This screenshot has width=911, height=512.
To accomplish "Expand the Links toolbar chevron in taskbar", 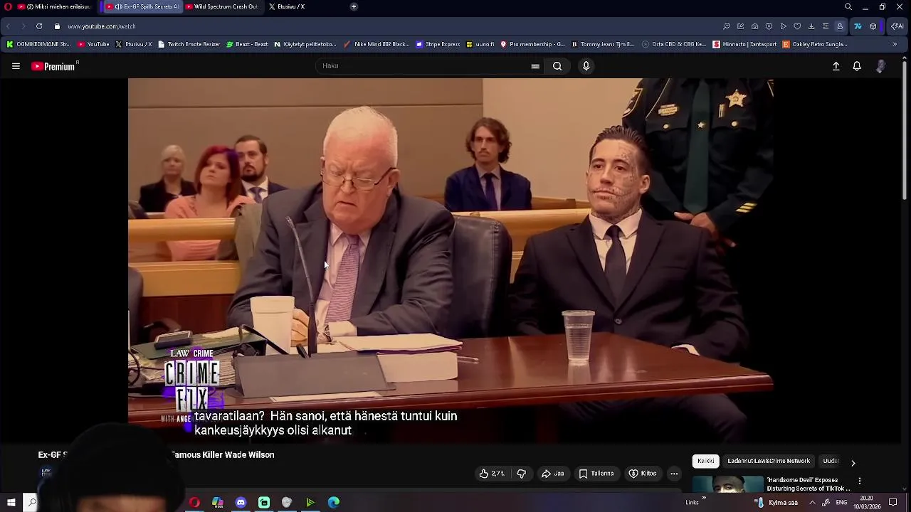I will pyautogui.click(x=704, y=499).
